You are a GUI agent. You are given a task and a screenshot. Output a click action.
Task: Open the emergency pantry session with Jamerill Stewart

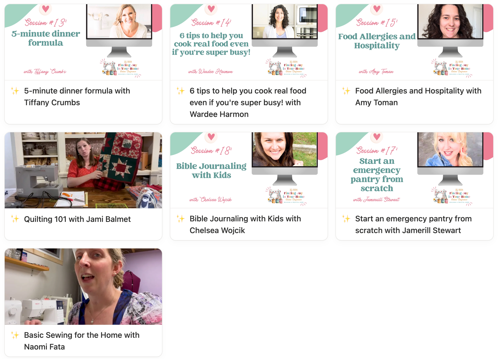pos(414,224)
